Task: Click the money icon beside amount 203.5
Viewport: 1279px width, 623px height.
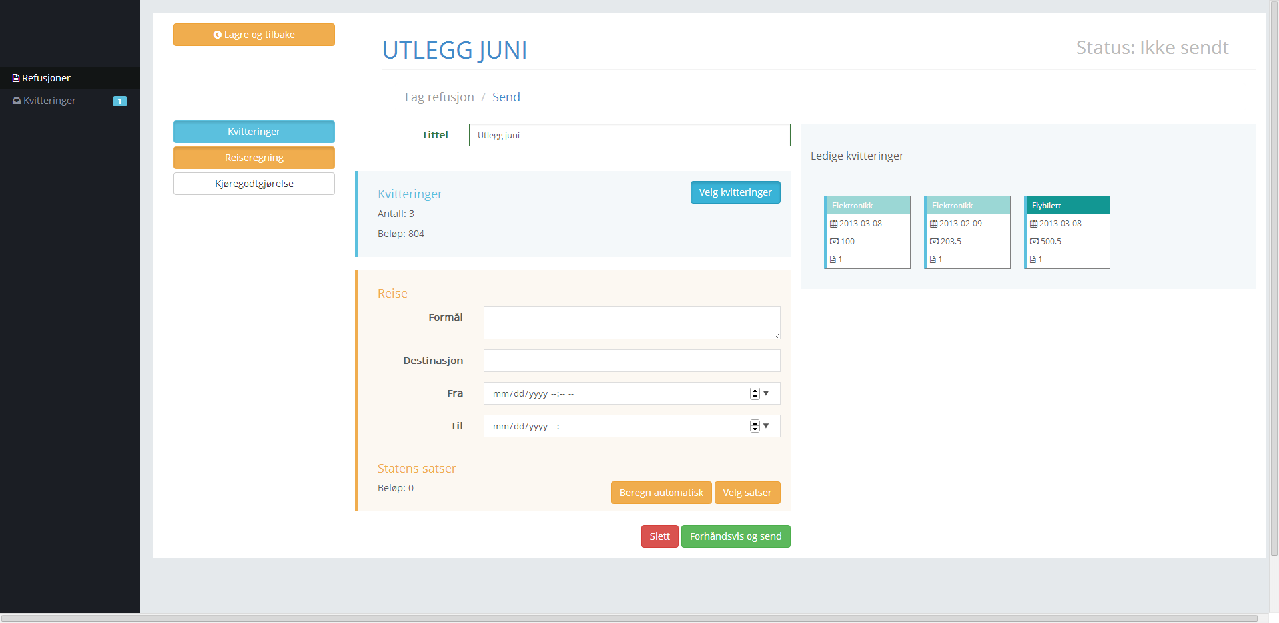Action: 934,242
